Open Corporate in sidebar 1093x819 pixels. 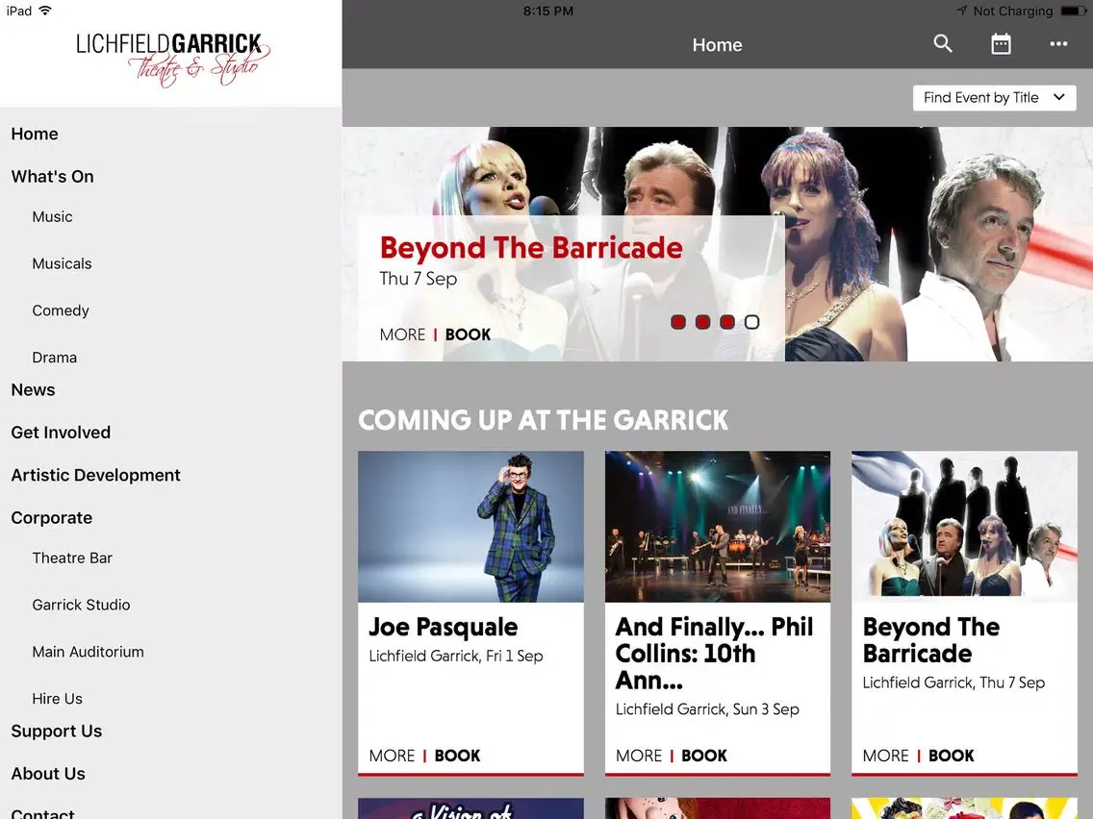click(52, 517)
